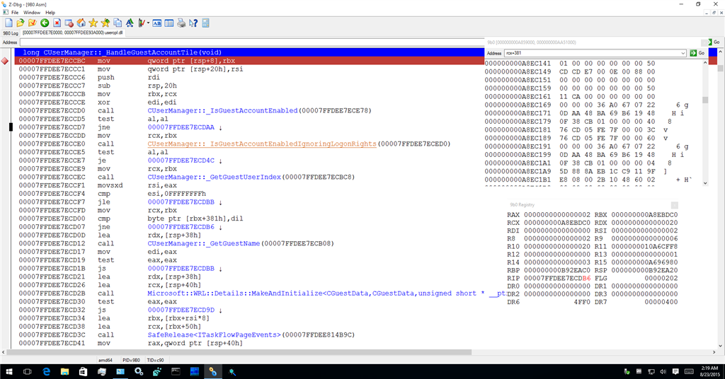
Task: Open the action center notification icon
Action: (675, 371)
